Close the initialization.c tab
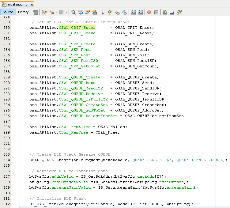The image size is (230, 208). click(32, 5)
